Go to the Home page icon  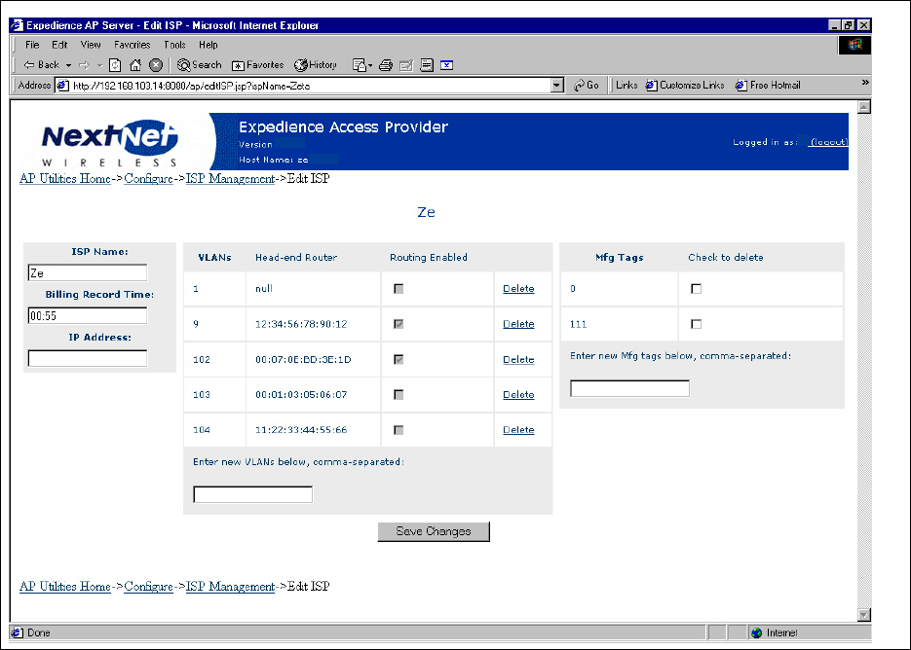tap(135, 65)
